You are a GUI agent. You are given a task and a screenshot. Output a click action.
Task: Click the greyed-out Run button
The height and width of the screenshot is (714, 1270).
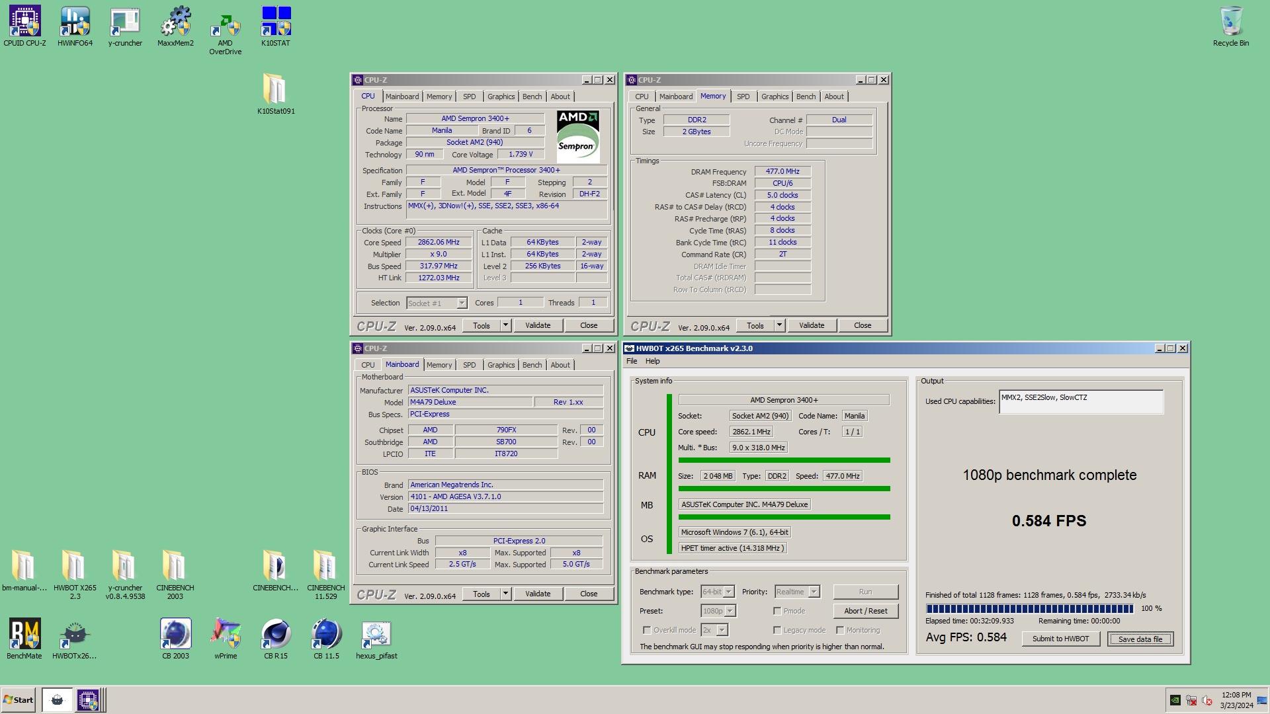[865, 592]
